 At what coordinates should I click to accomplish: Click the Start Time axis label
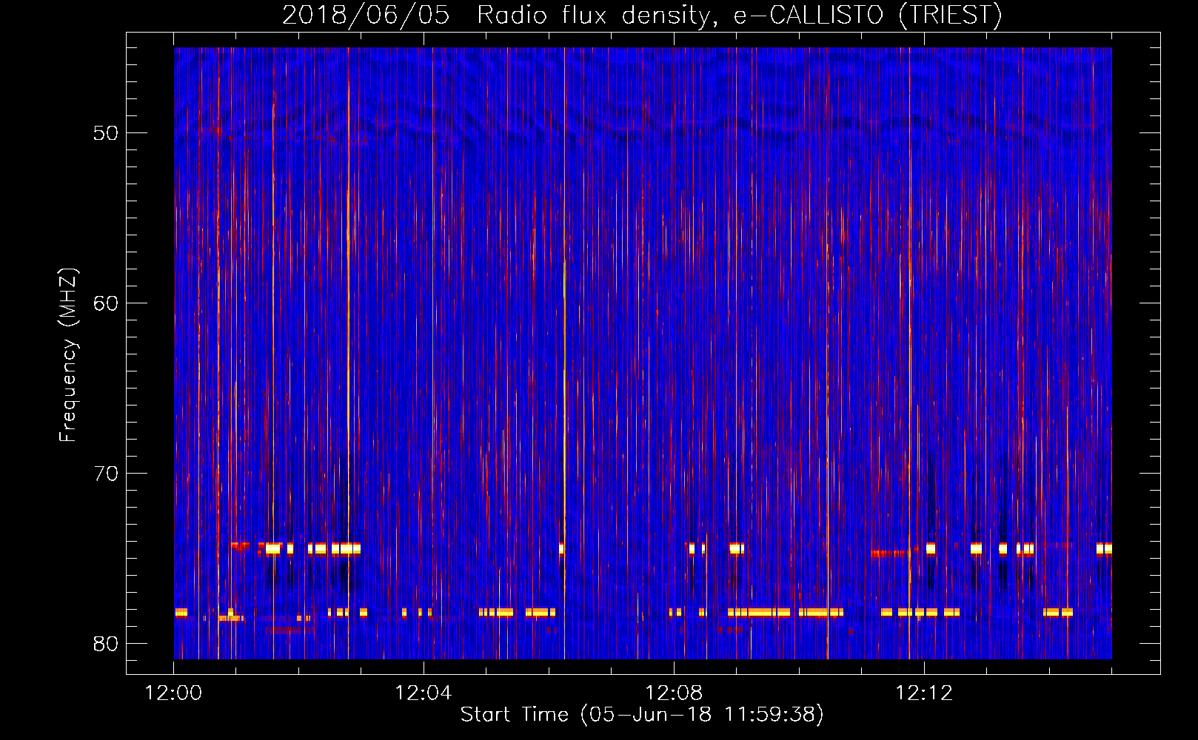point(642,715)
